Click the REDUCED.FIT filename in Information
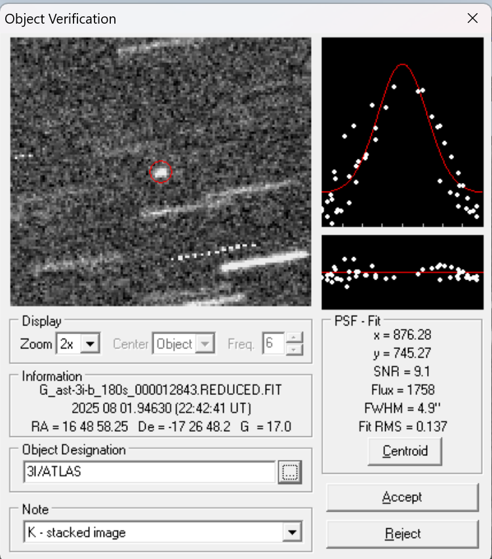Image resolution: width=492 pixels, height=559 pixels. click(x=161, y=390)
